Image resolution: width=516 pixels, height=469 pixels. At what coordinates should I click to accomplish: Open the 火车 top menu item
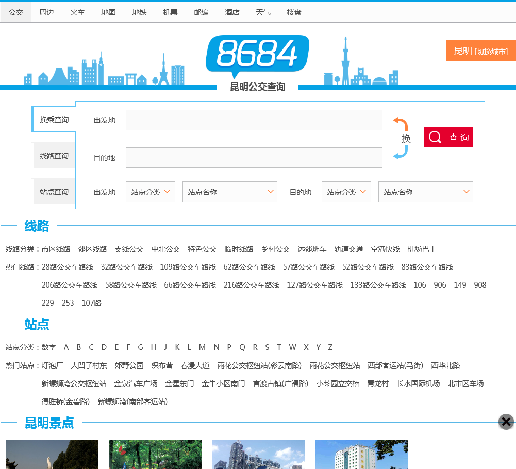[x=77, y=12]
